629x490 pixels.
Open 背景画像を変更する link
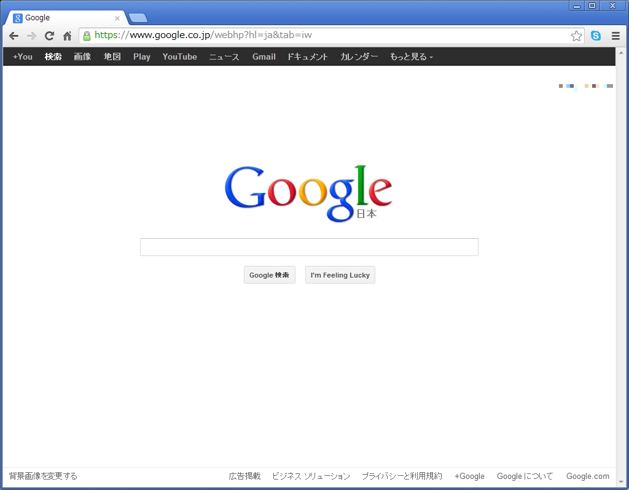coord(43,476)
